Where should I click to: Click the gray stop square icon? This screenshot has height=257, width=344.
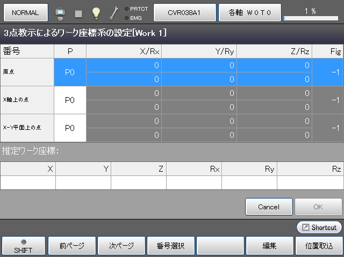[78, 12]
